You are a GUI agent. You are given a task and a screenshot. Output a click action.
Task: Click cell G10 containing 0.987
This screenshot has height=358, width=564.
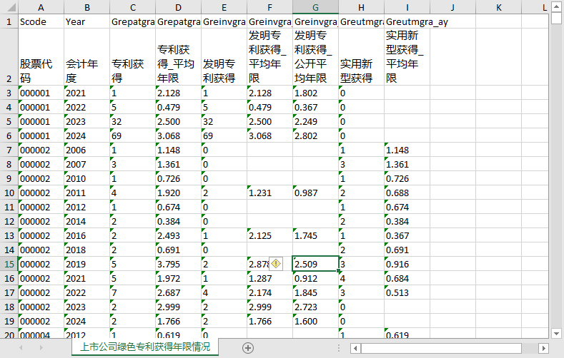click(315, 193)
